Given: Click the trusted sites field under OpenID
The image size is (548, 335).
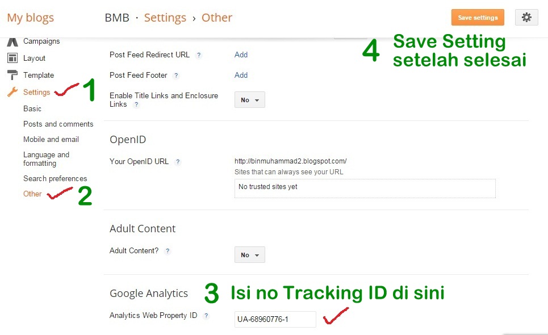Looking at the screenshot, I should click(x=365, y=189).
